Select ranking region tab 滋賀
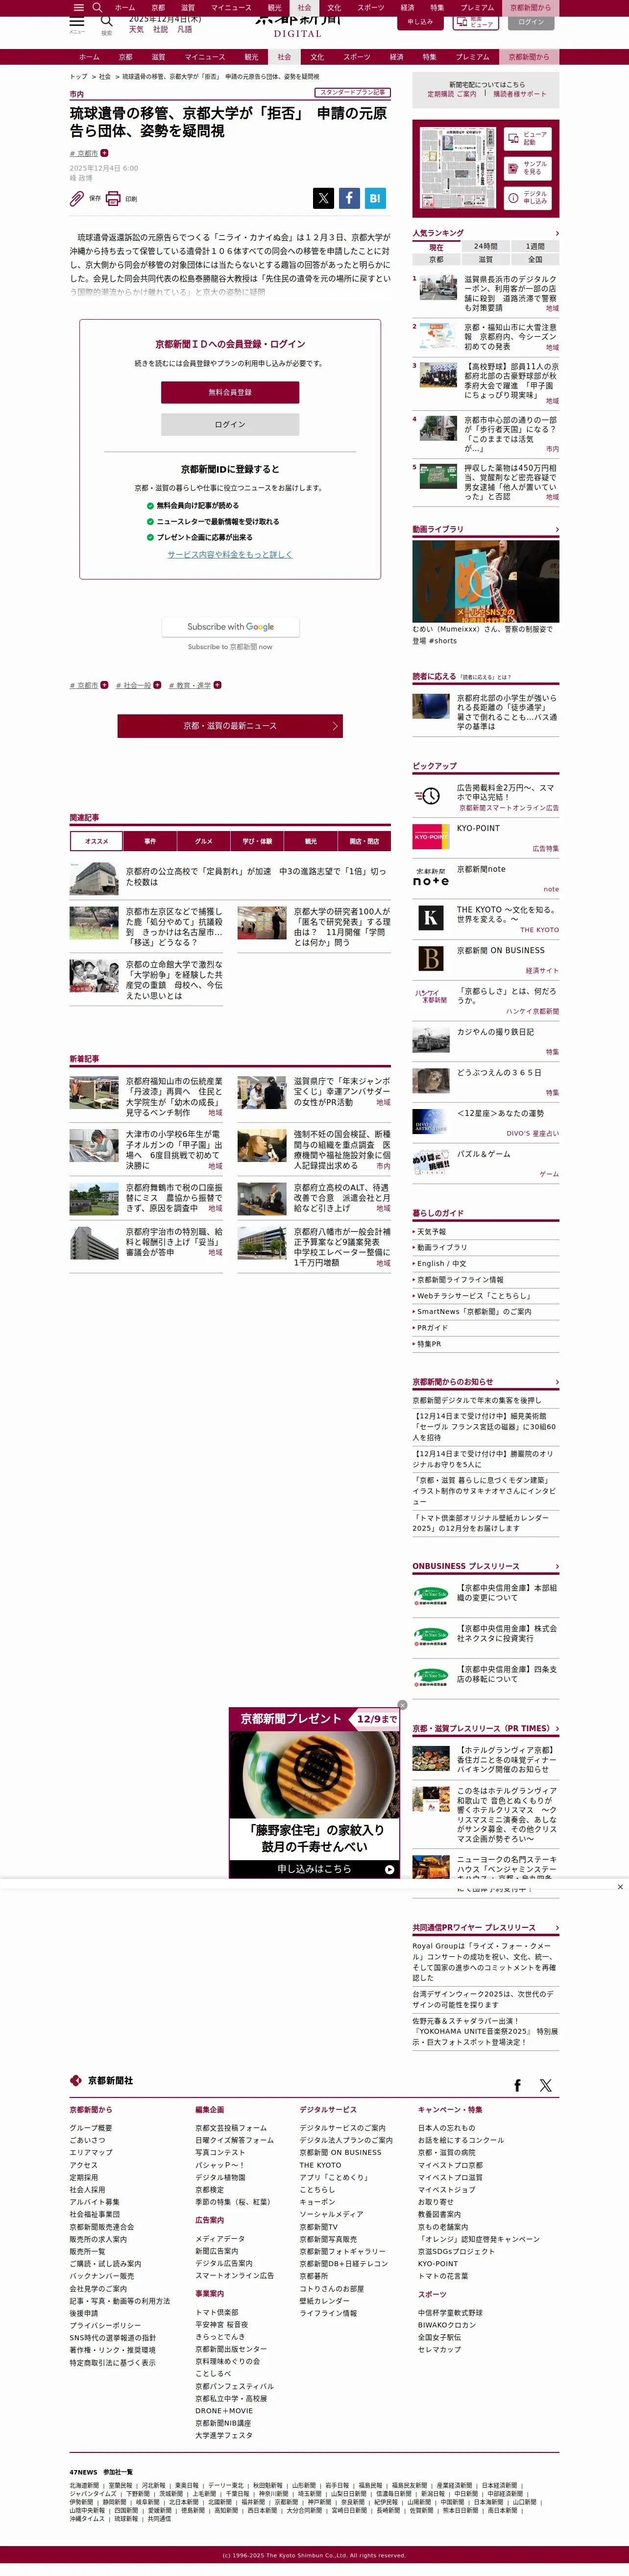 [x=485, y=259]
